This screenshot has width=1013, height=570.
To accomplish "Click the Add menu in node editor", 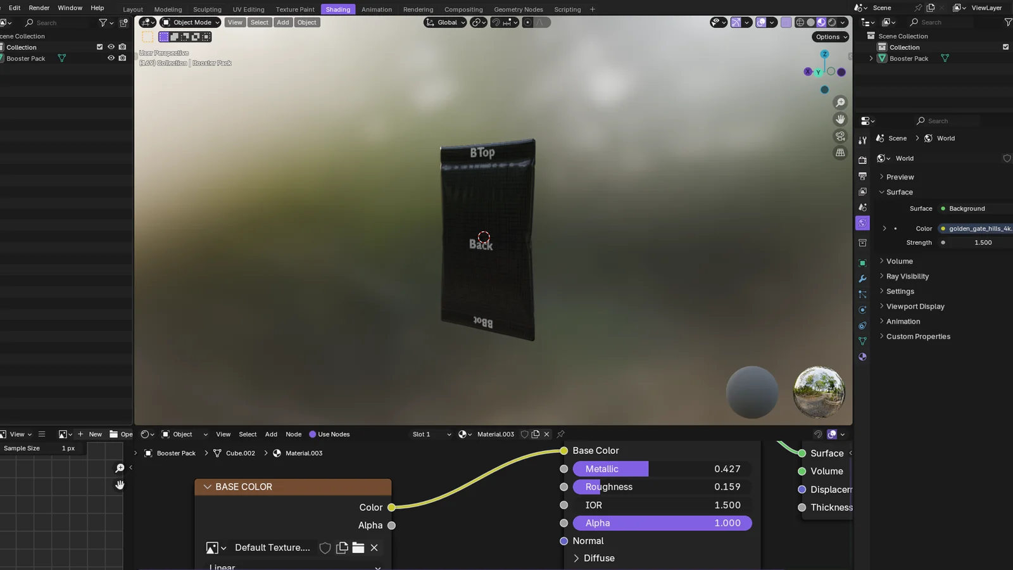I will click(271, 434).
